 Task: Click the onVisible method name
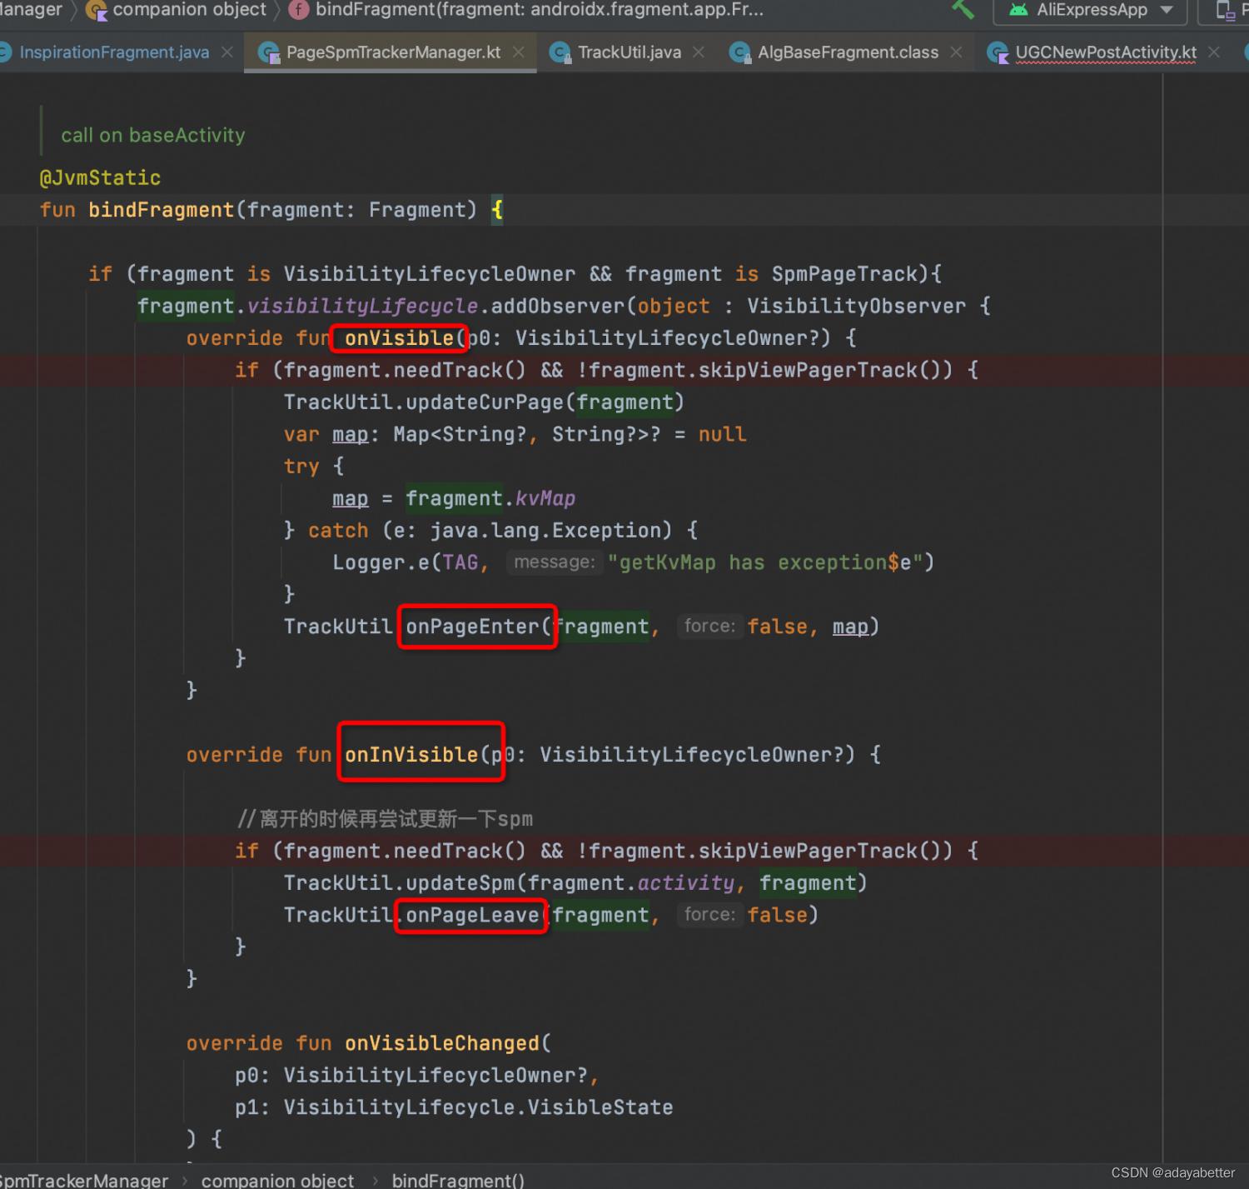point(400,338)
